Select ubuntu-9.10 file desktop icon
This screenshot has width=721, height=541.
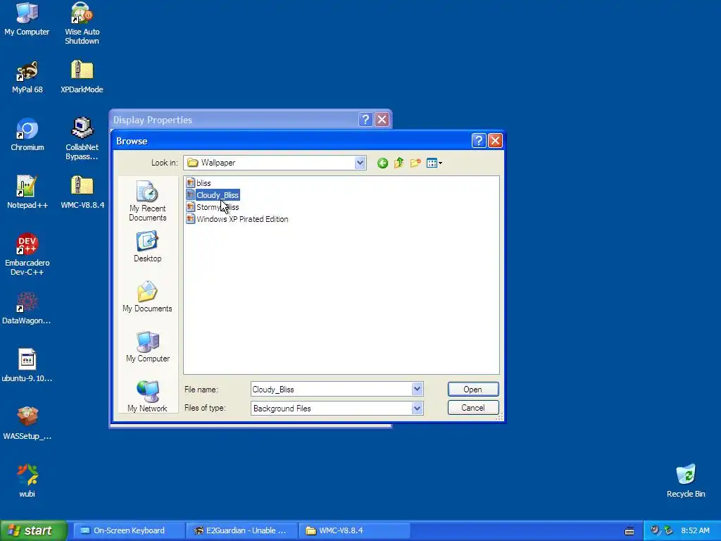[27, 366]
